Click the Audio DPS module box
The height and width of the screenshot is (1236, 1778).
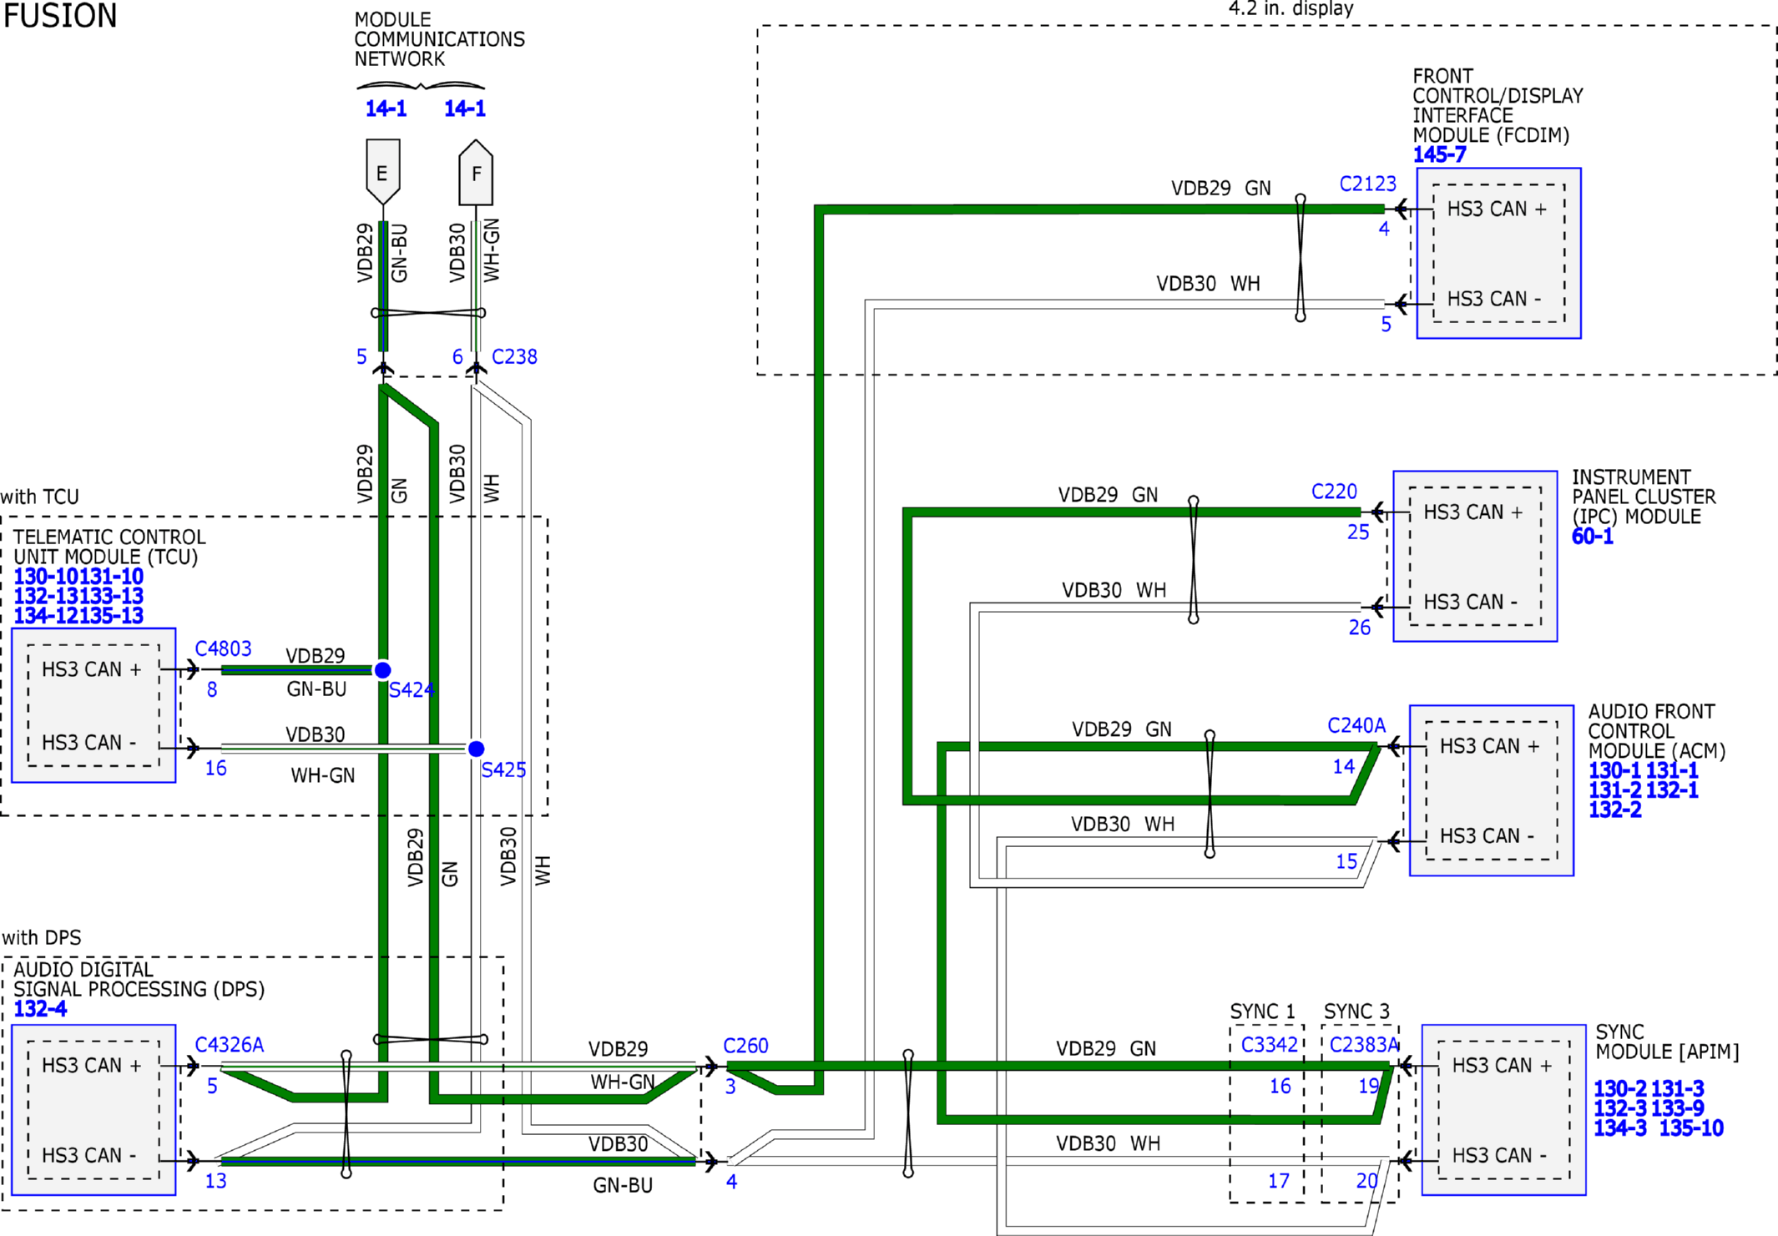click(x=93, y=1110)
